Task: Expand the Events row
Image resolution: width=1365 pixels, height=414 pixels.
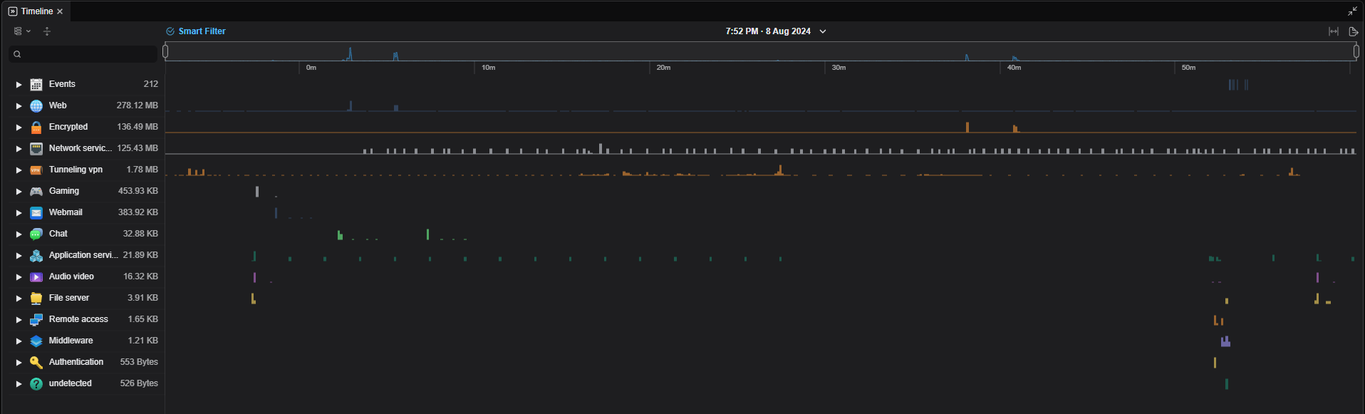Action: pos(19,84)
